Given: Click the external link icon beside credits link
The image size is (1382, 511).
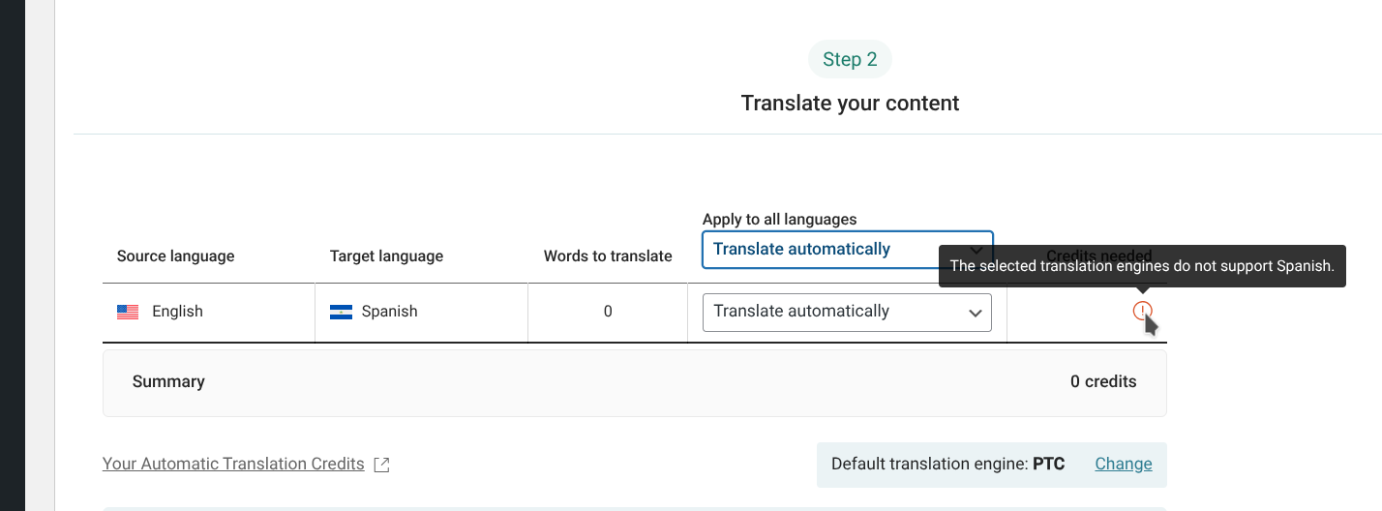Looking at the screenshot, I should point(381,465).
